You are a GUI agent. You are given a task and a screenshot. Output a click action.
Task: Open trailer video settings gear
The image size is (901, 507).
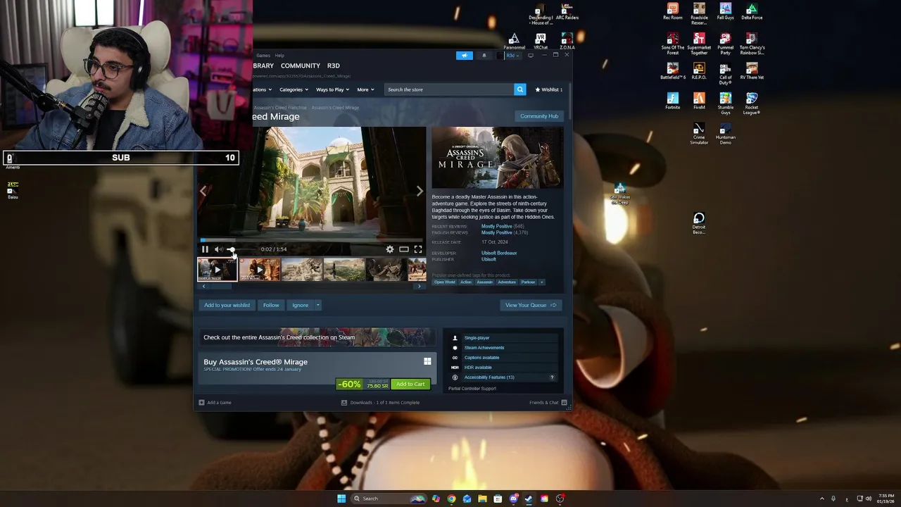(x=390, y=249)
